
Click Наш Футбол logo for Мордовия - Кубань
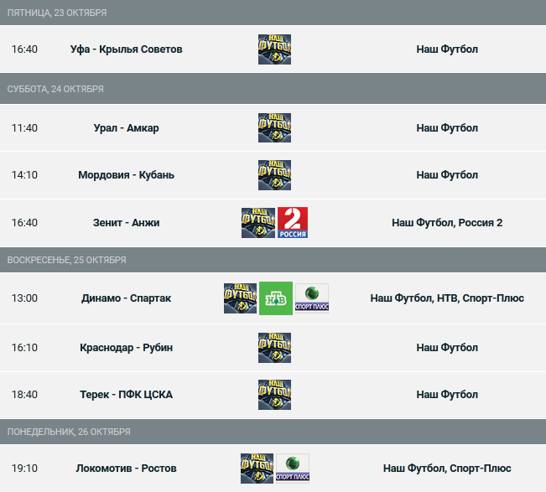(274, 175)
